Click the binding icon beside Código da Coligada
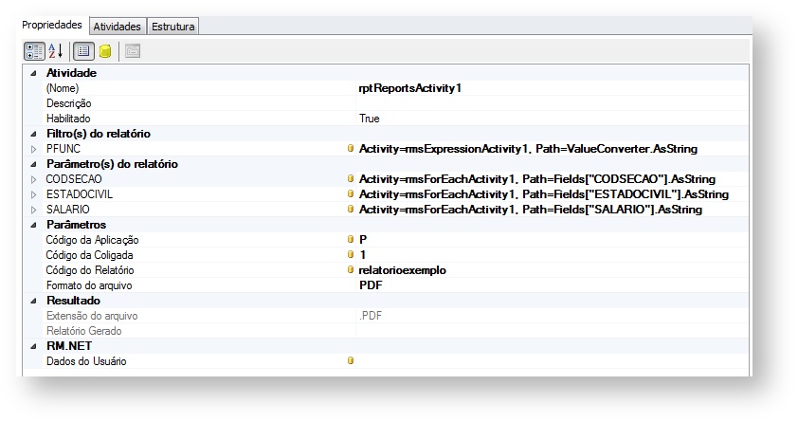This screenshot has width=798, height=422. (x=351, y=254)
